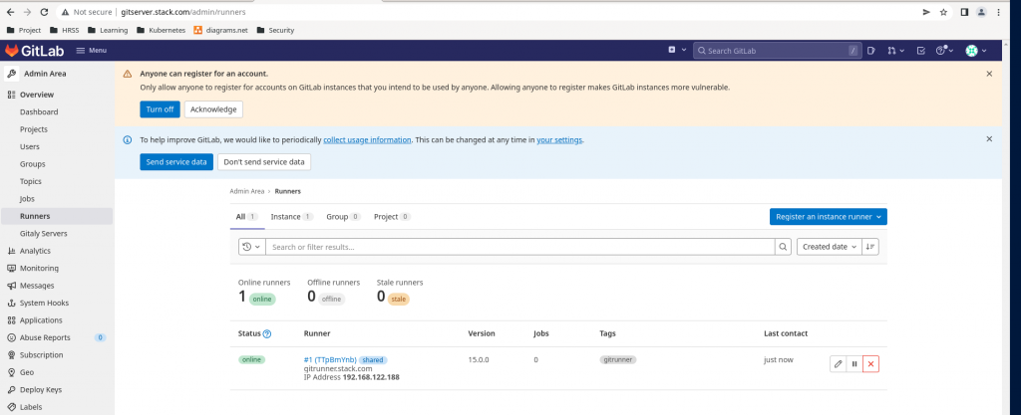Open Analytics section icon
Image resolution: width=1021 pixels, height=415 pixels.
click(x=11, y=251)
